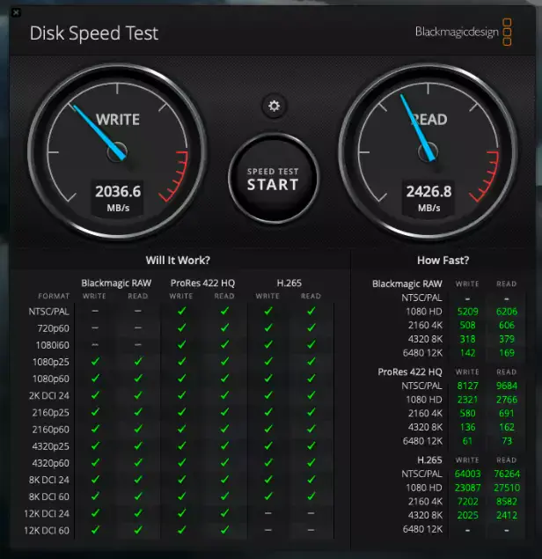Screen dimensions: 542x559
Task: Open settings gear between the gauges
Action: pyautogui.click(x=274, y=106)
